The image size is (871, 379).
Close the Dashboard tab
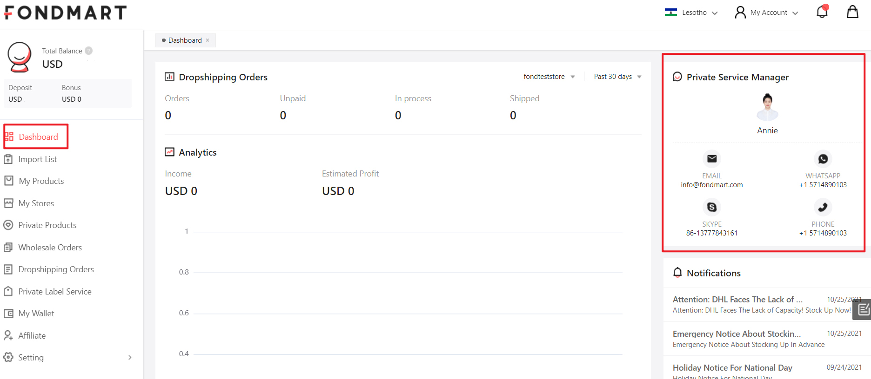pos(208,40)
